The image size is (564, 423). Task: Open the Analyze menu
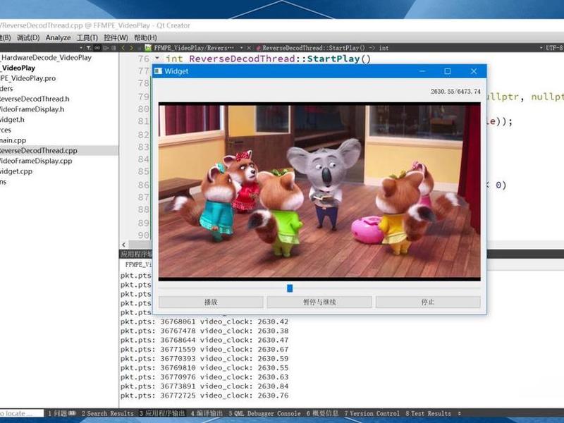(58, 37)
